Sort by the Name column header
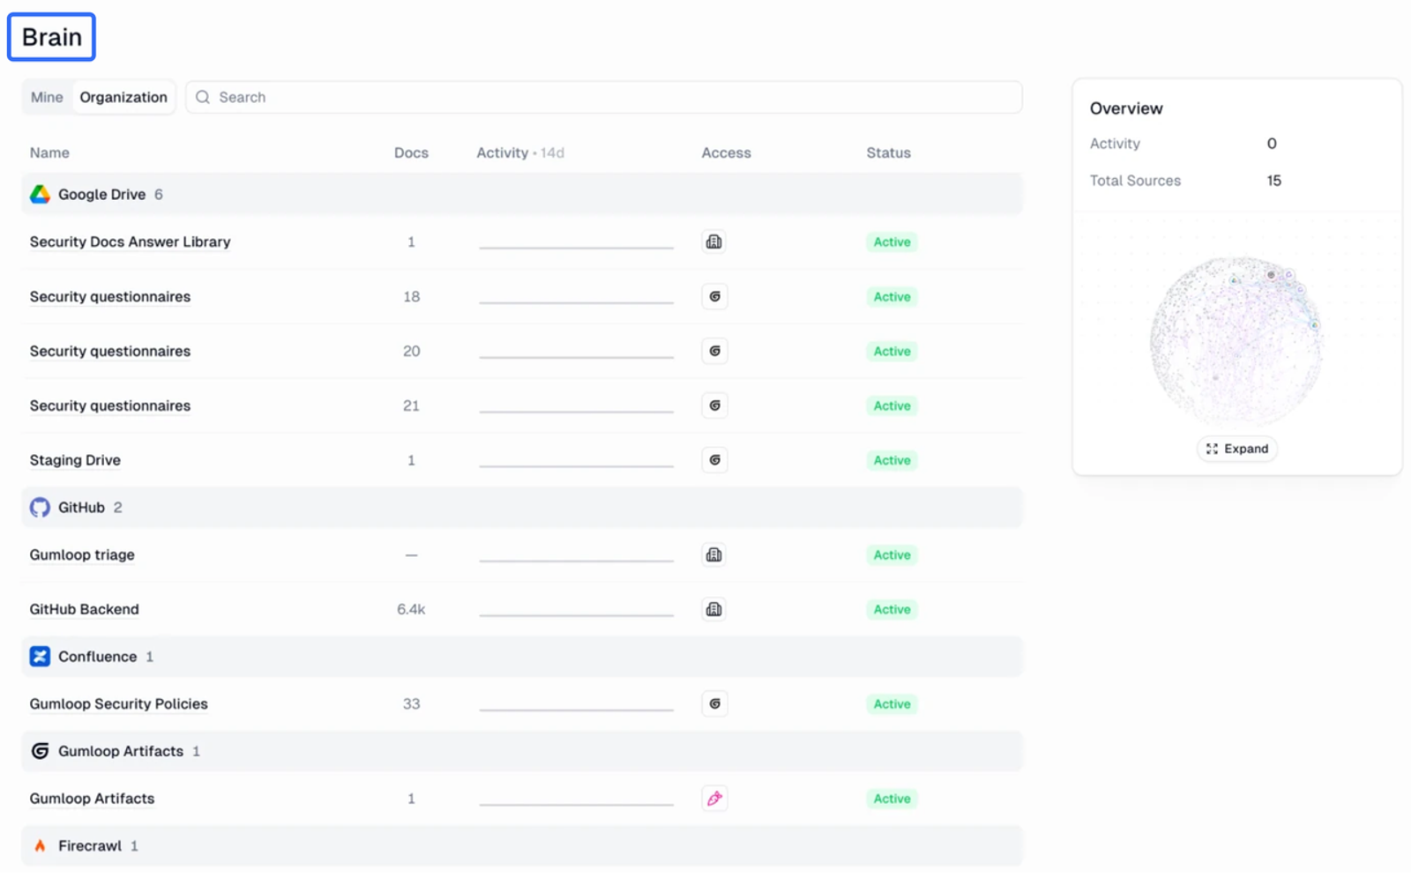This screenshot has width=1411, height=877. coord(49,152)
